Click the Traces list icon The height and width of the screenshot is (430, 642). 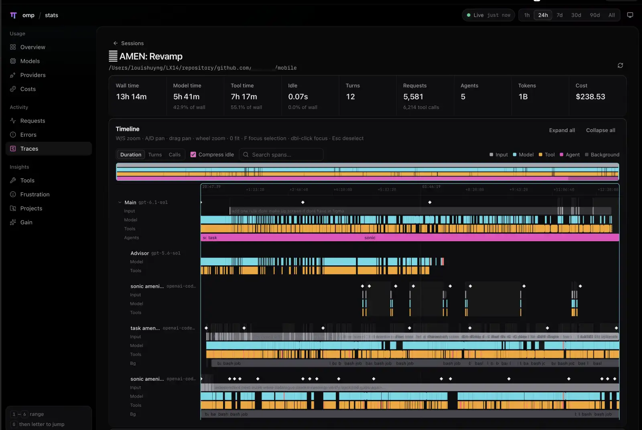coord(13,149)
